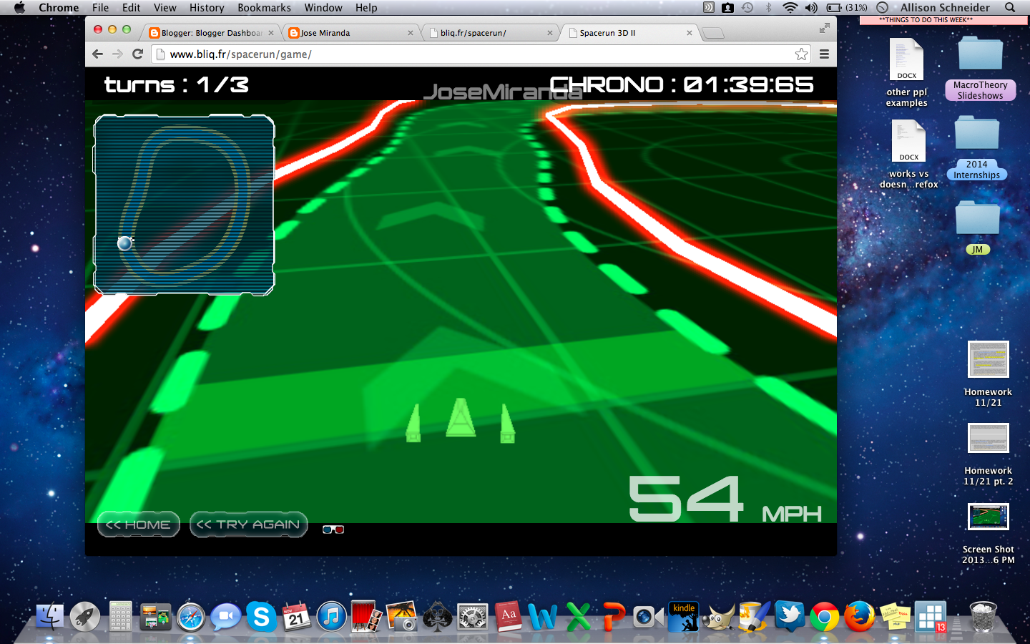This screenshot has width=1030, height=644.
Task: Open Safari from the dock
Action: pos(191,616)
